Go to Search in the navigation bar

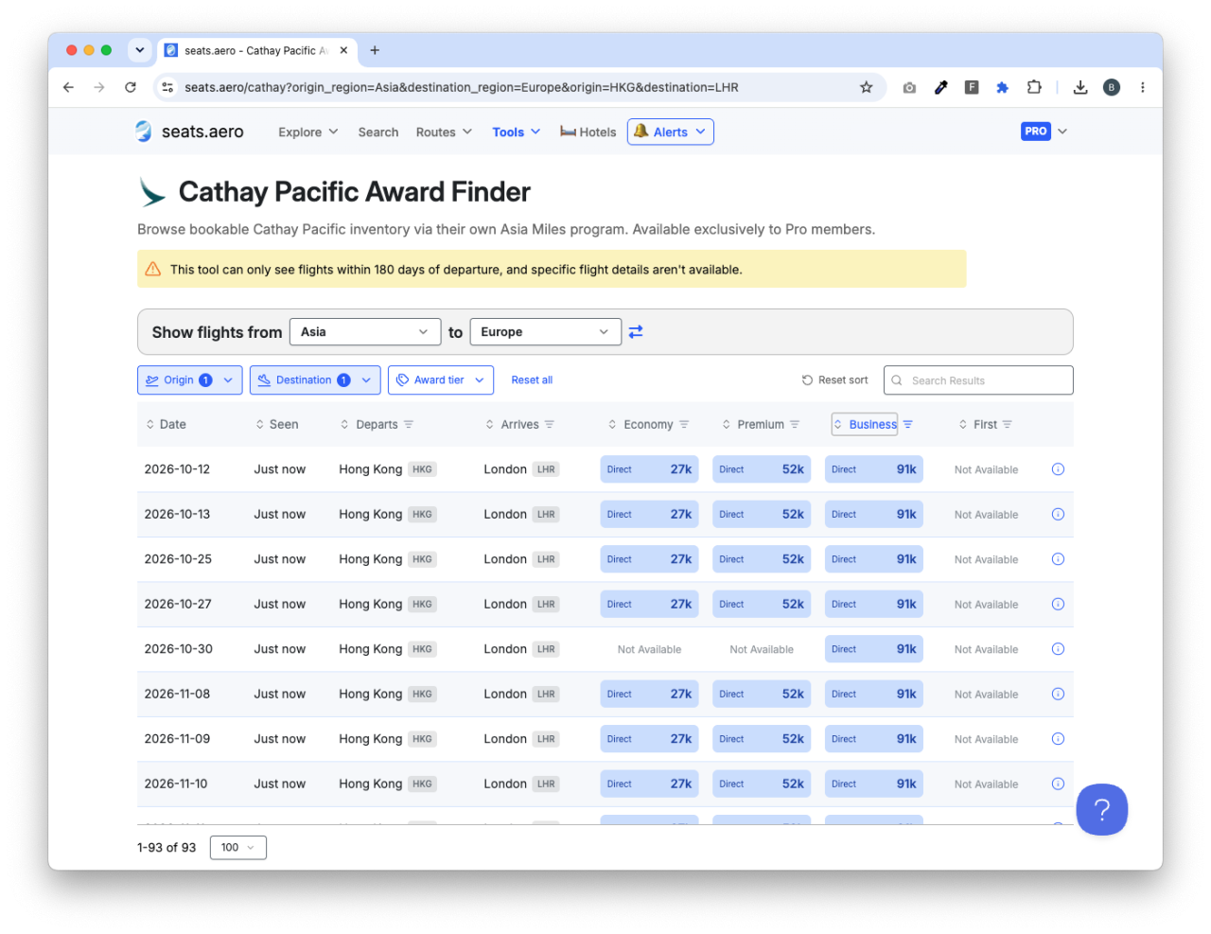378,132
